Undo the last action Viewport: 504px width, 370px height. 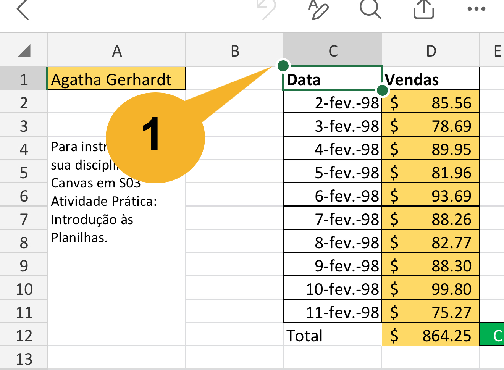[x=266, y=9]
